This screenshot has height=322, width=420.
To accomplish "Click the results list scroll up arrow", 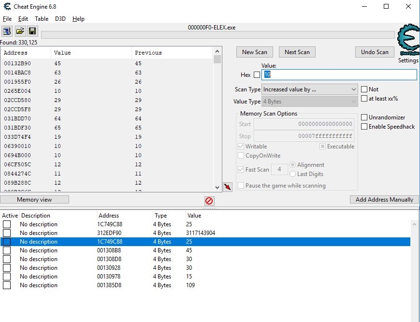I will click(217, 51).
